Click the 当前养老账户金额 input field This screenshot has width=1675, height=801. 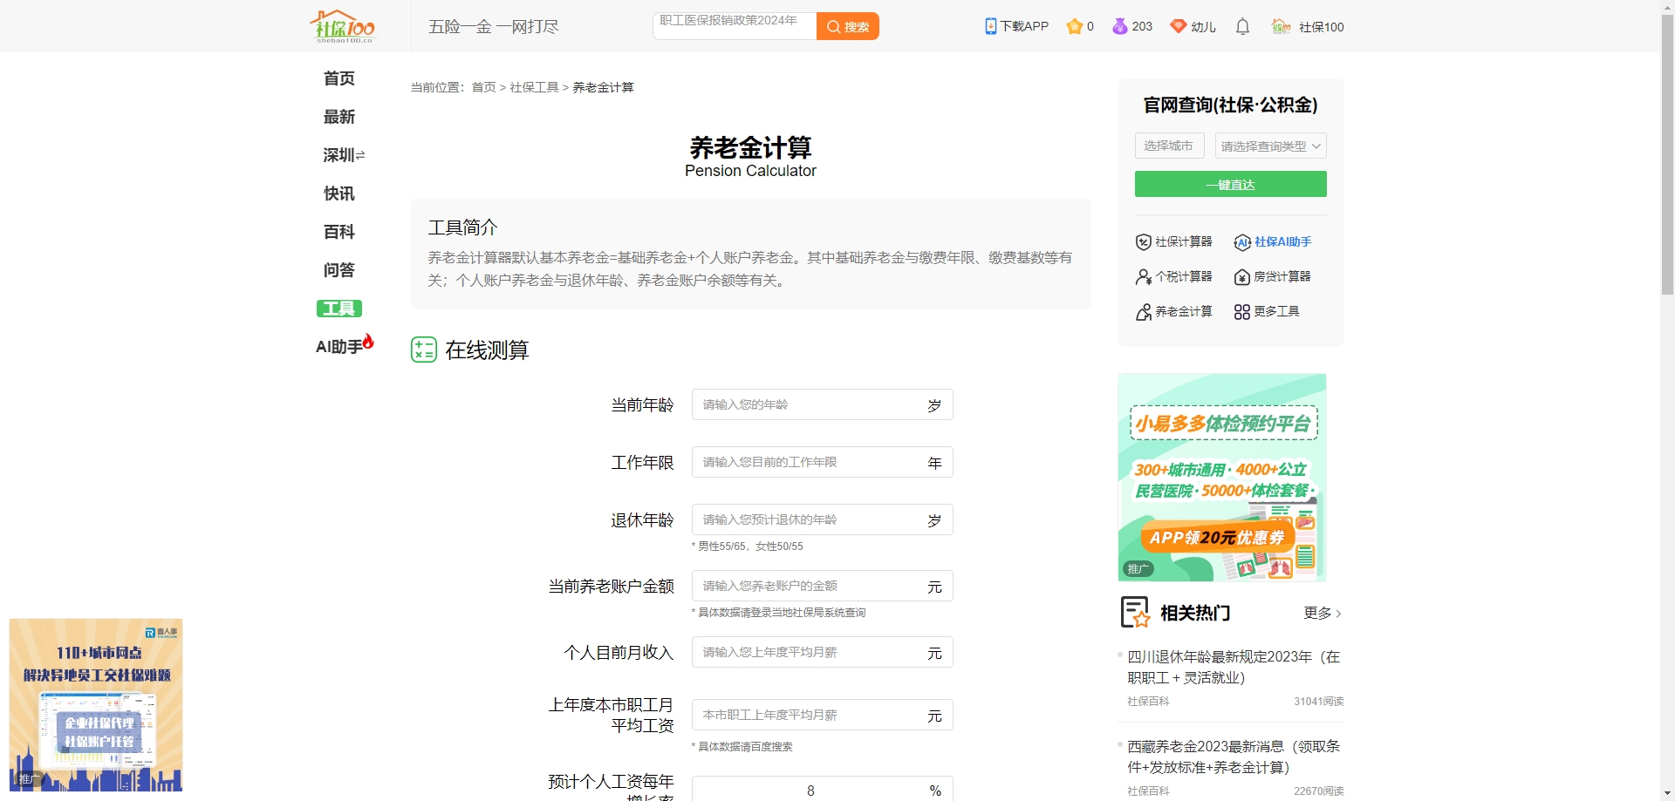click(822, 586)
